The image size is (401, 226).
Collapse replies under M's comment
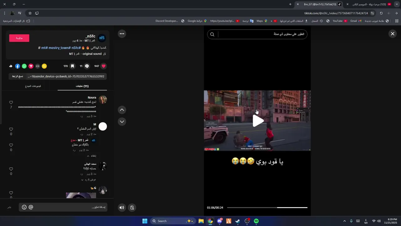(91, 156)
